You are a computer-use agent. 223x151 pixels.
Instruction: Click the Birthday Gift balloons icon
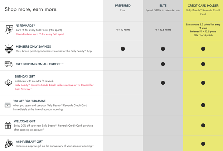click(8, 83)
